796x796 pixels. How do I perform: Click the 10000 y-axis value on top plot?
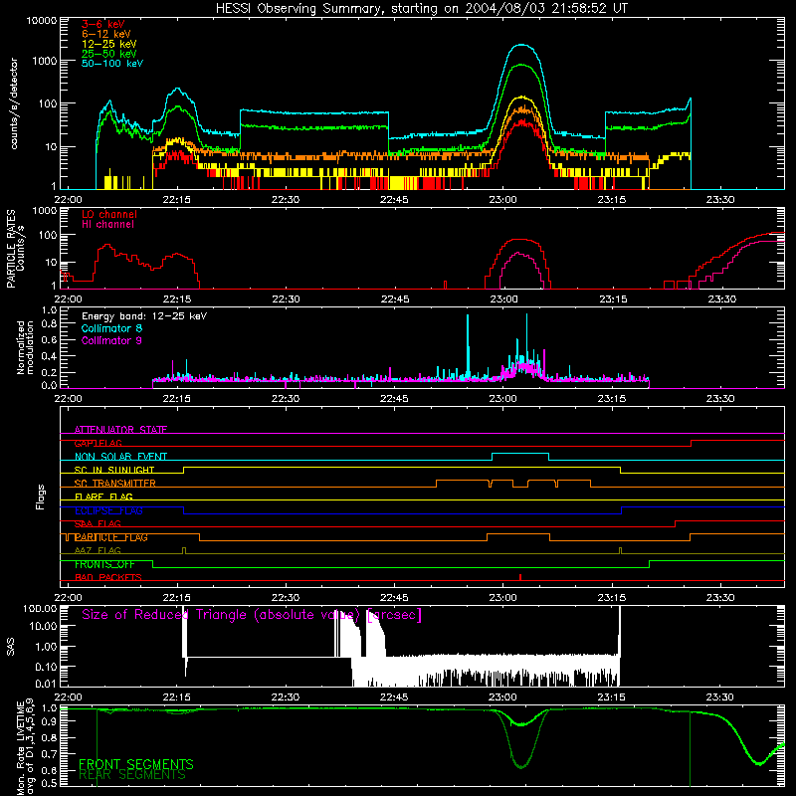tap(42, 21)
